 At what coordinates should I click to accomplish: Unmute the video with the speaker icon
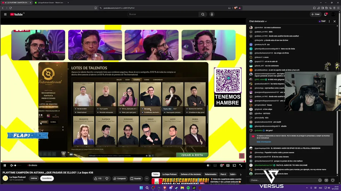11,165
